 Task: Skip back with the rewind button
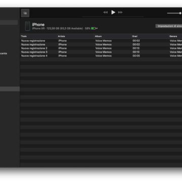tap(105, 12)
